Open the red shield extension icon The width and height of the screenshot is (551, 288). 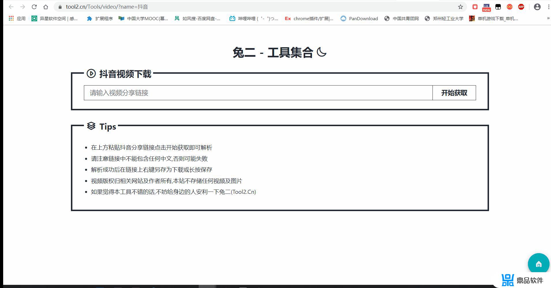coord(475,7)
